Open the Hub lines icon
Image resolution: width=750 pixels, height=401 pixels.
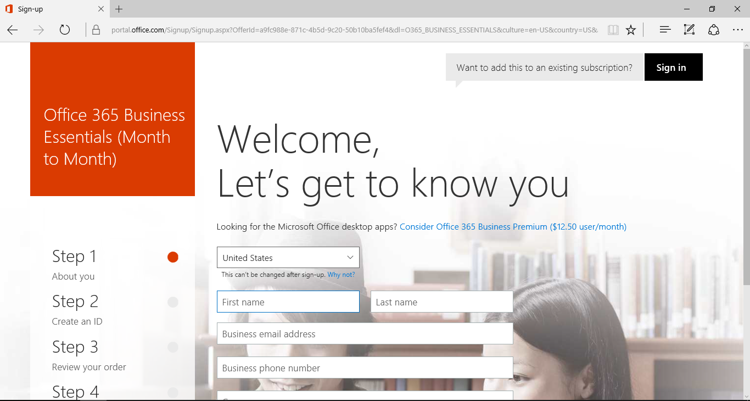pos(665,30)
